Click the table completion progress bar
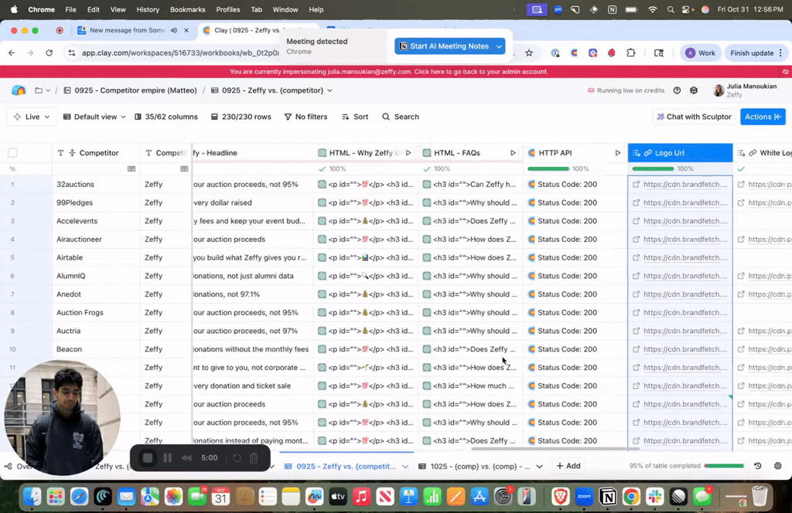 723,466
